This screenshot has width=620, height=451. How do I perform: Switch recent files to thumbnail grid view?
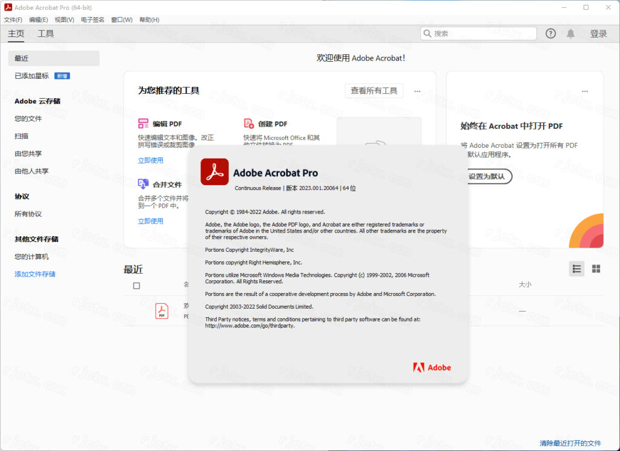[596, 269]
